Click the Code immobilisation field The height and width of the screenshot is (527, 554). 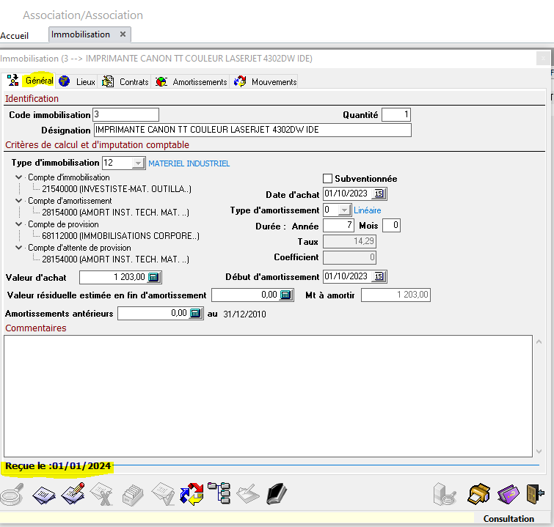click(x=125, y=115)
